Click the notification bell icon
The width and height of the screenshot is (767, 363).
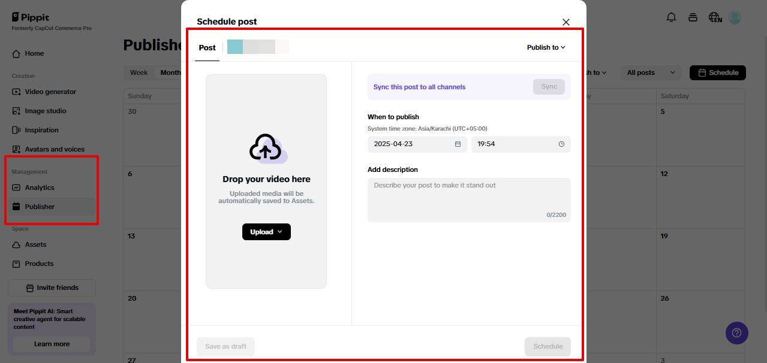click(671, 17)
